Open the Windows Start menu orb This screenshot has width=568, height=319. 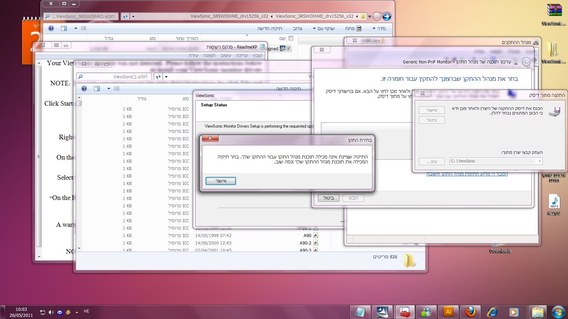pos(558,312)
